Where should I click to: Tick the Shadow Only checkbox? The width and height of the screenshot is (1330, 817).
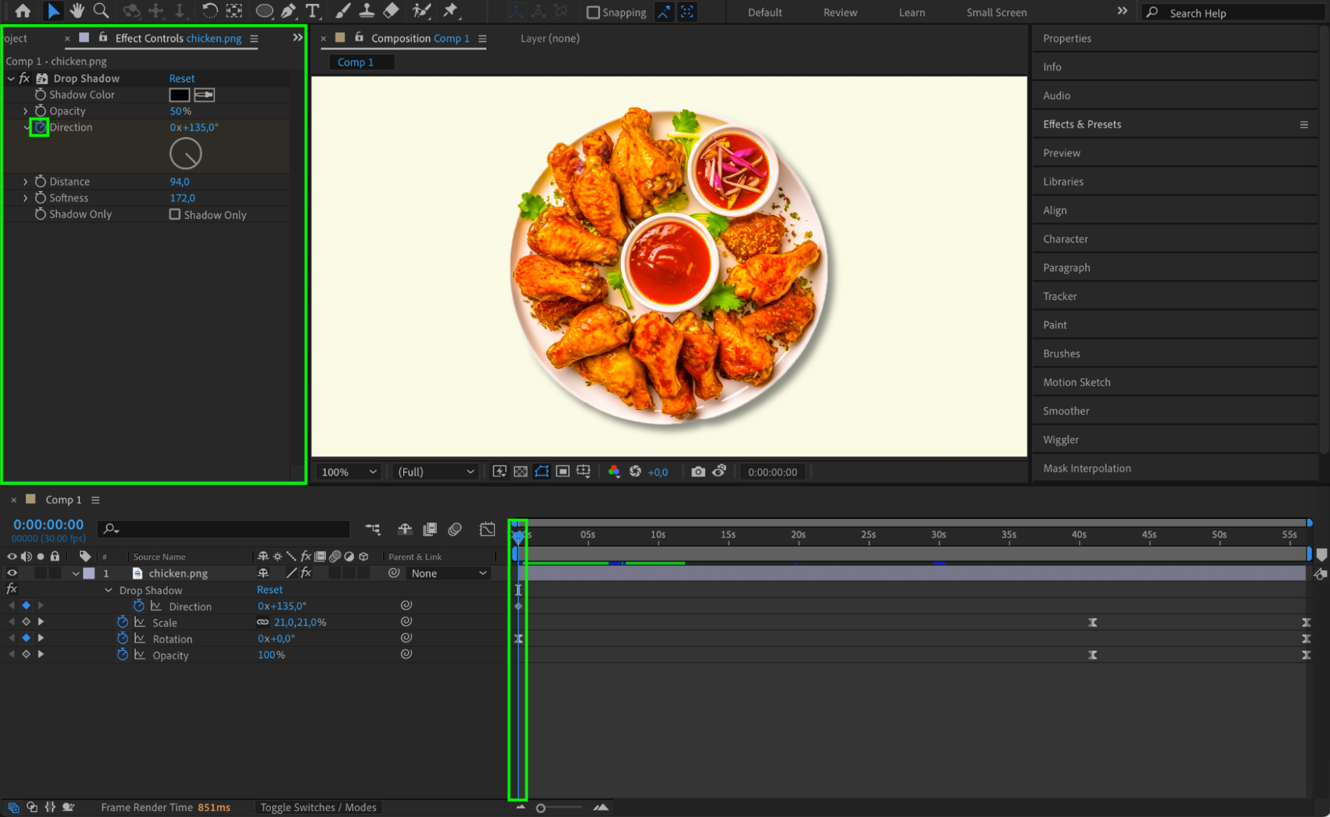(175, 214)
